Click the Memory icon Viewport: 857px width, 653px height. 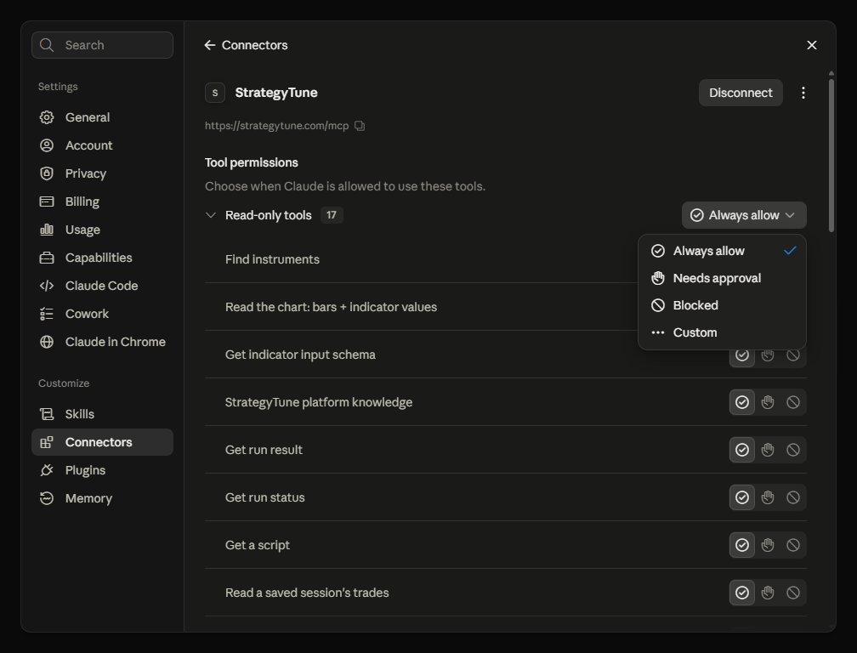[x=47, y=498]
